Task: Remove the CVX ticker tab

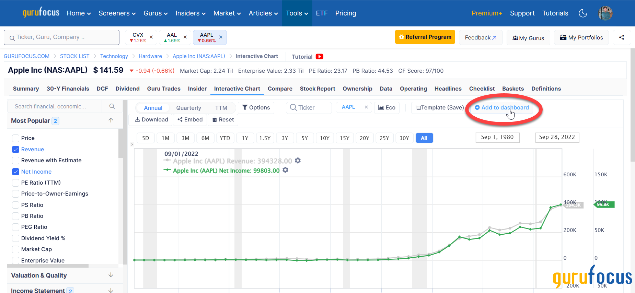Action: click(x=151, y=37)
